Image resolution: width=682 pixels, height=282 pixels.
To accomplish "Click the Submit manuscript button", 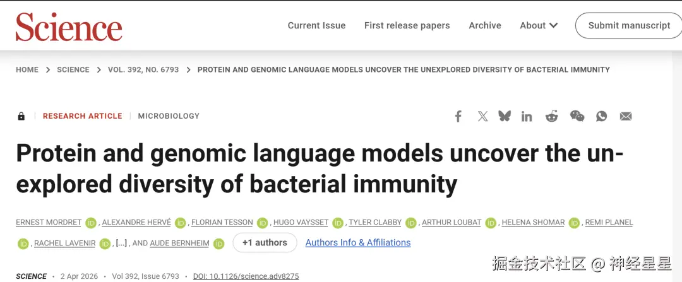I will pos(629,25).
